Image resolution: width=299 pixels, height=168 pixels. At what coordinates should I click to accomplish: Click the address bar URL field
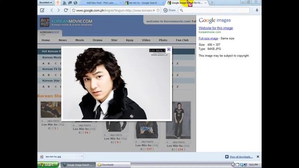(x=115, y=10)
